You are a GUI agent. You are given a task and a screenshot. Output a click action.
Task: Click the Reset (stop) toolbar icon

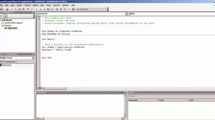pyautogui.click(x=44, y=9)
